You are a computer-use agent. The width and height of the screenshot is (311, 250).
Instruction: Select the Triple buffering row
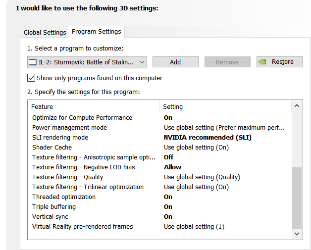[159, 207]
